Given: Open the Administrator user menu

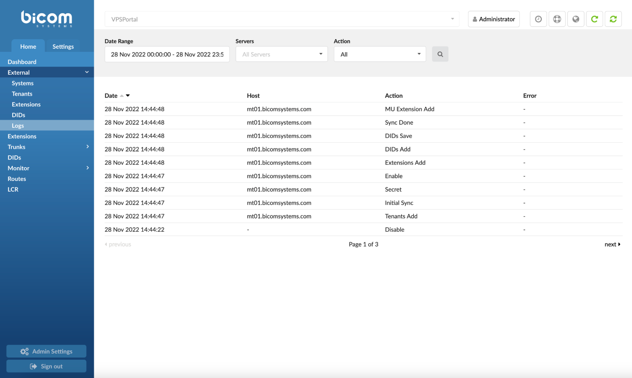Looking at the screenshot, I should 494,19.
